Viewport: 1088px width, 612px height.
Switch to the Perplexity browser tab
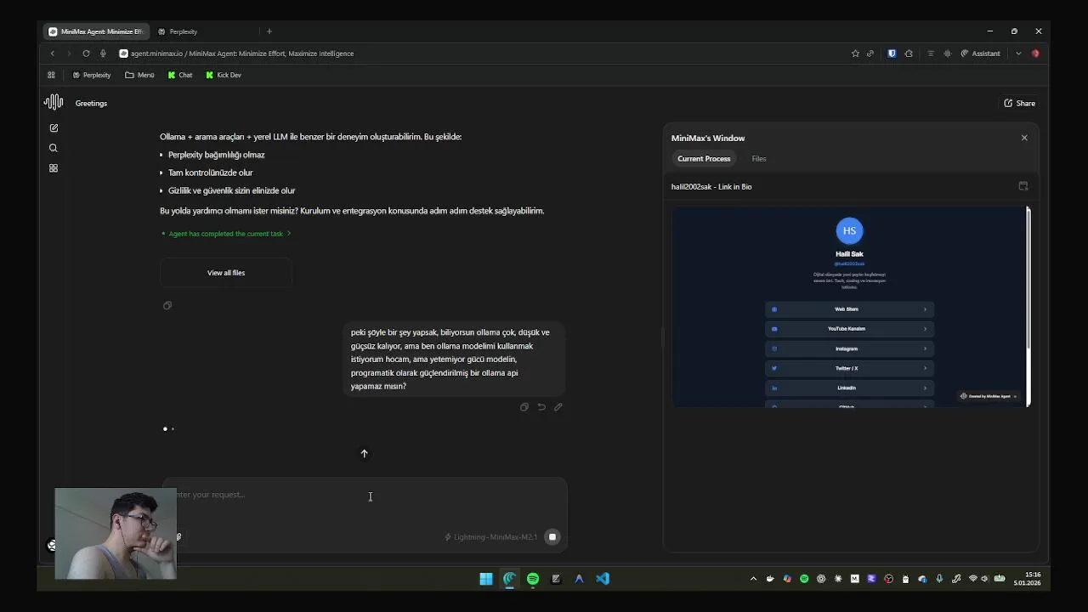(183, 31)
